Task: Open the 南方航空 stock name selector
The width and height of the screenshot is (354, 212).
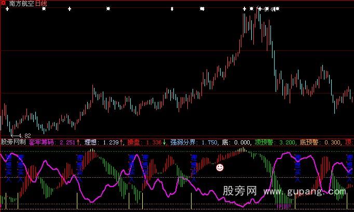Action: coord(21,4)
